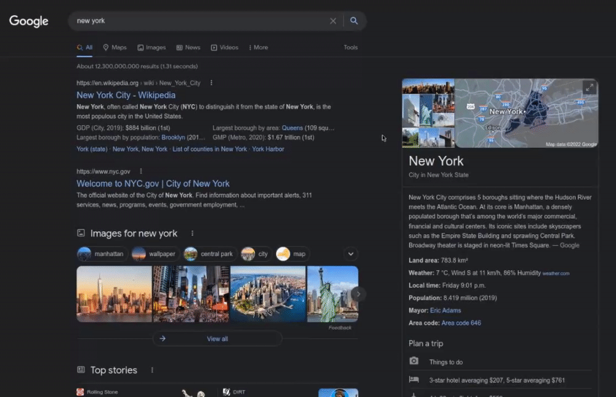Open the three-dot menu beside nyc.gov URL

point(141,171)
